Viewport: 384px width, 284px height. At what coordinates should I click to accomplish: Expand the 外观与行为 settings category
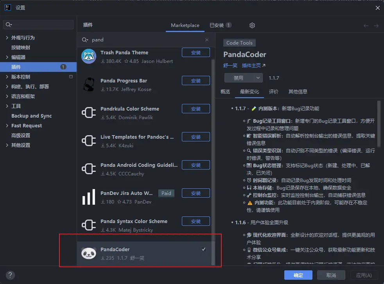pyautogui.click(x=7, y=38)
